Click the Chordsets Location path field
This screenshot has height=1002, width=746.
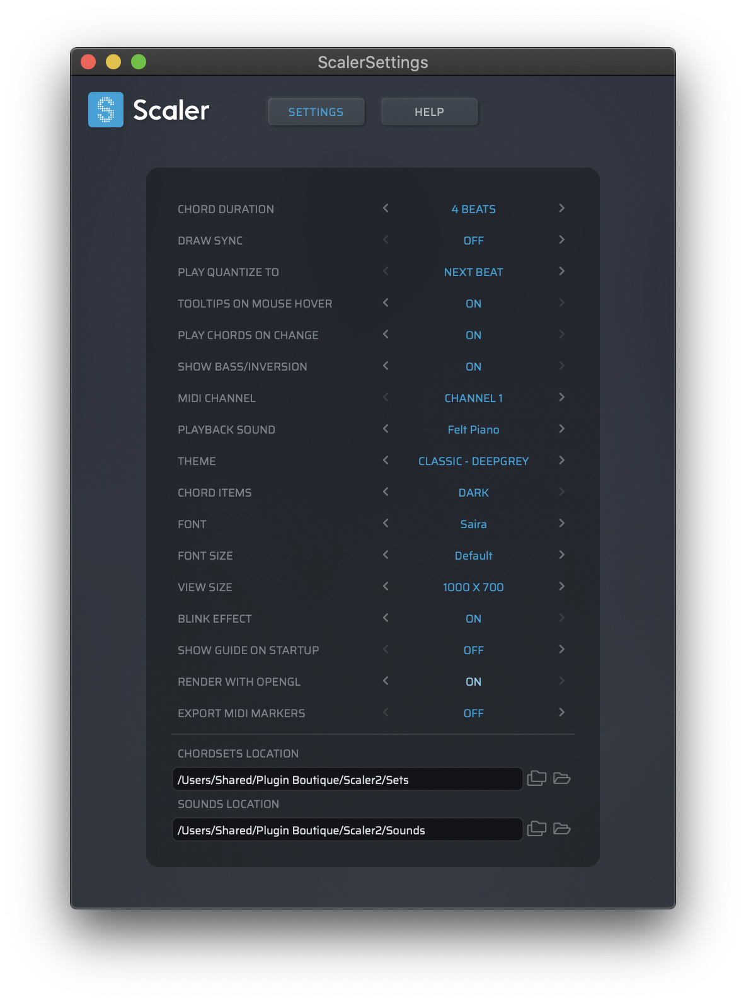coord(347,779)
